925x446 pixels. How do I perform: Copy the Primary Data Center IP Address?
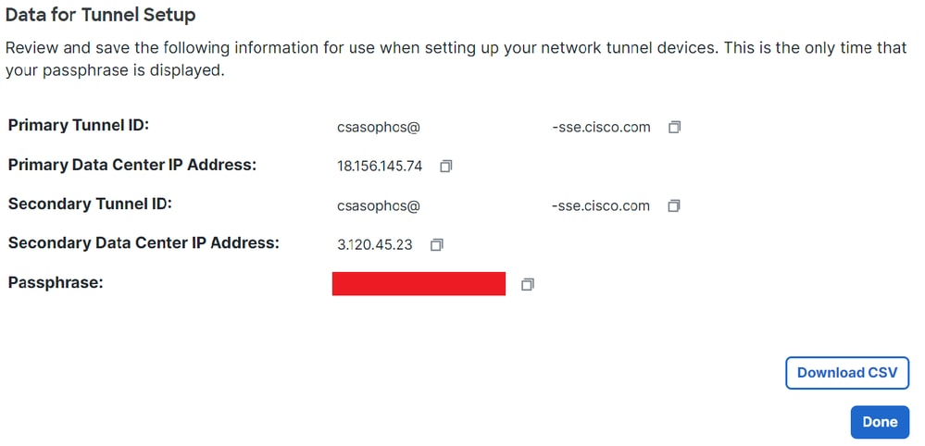coord(446,167)
